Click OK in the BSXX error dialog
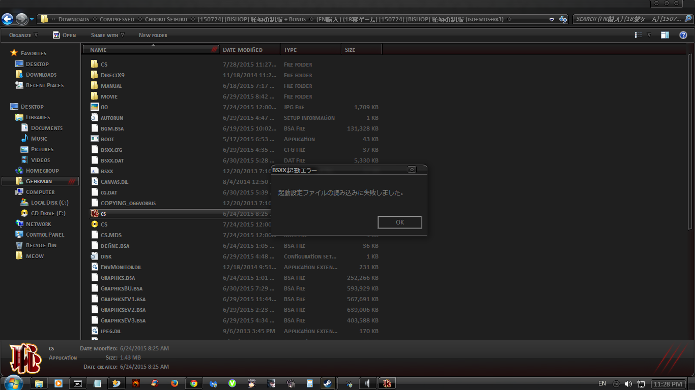 tap(399, 222)
